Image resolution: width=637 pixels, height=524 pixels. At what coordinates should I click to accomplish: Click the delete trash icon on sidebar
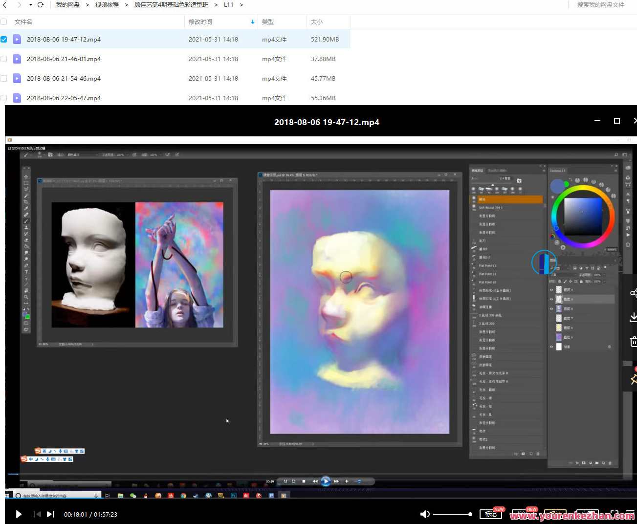633,342
